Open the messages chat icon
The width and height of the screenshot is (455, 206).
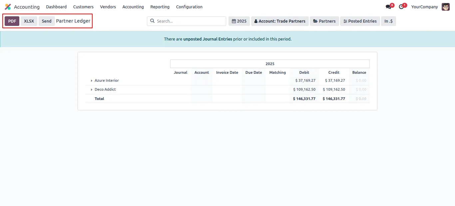click(388, 7)
